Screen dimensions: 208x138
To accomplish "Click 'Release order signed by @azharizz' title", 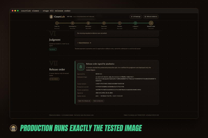I will click(100, 64).
